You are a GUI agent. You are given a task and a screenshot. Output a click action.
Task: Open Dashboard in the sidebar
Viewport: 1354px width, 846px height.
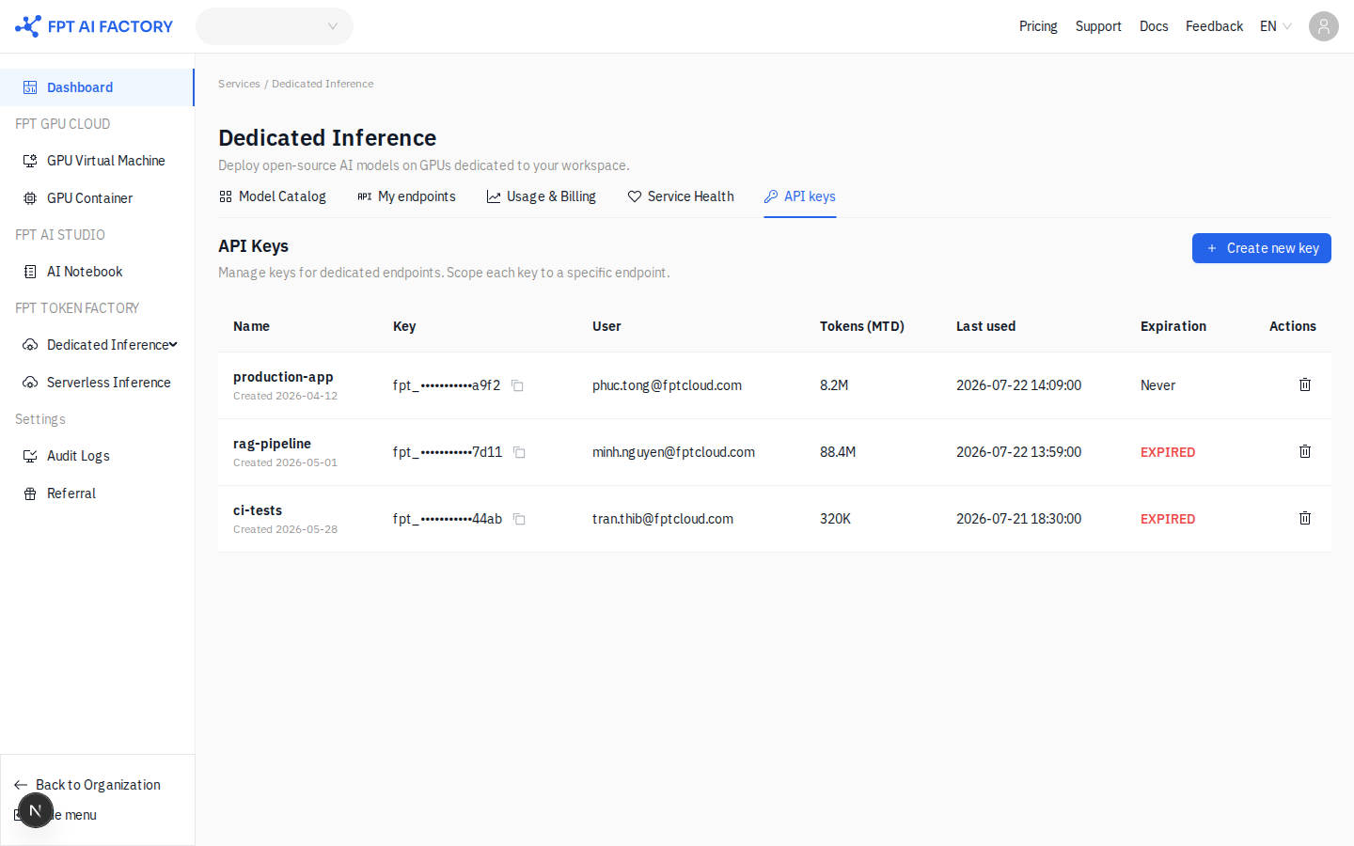(97, 87)
